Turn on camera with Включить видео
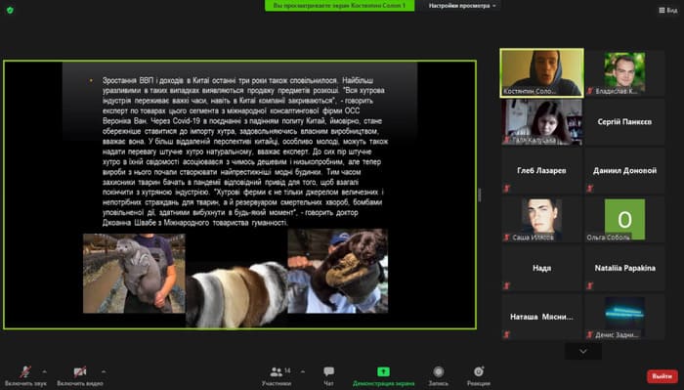 point(80,376)
